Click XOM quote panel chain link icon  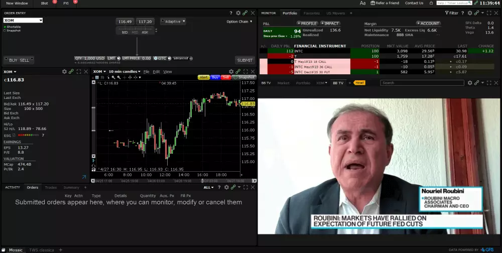coord(71,72)
